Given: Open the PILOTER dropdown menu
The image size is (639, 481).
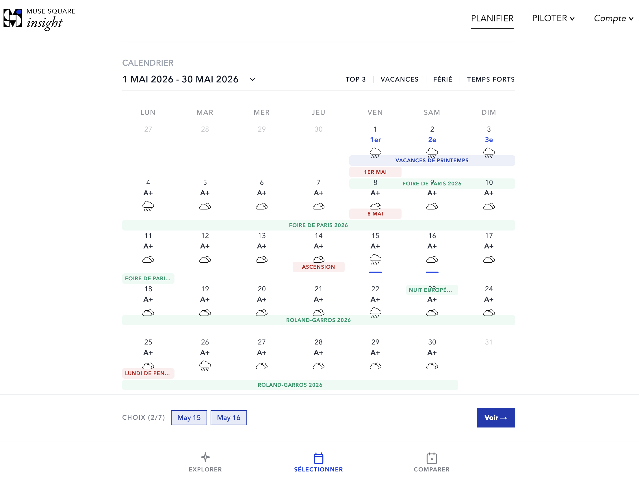Looking at the screenshot, I should 553,19.
